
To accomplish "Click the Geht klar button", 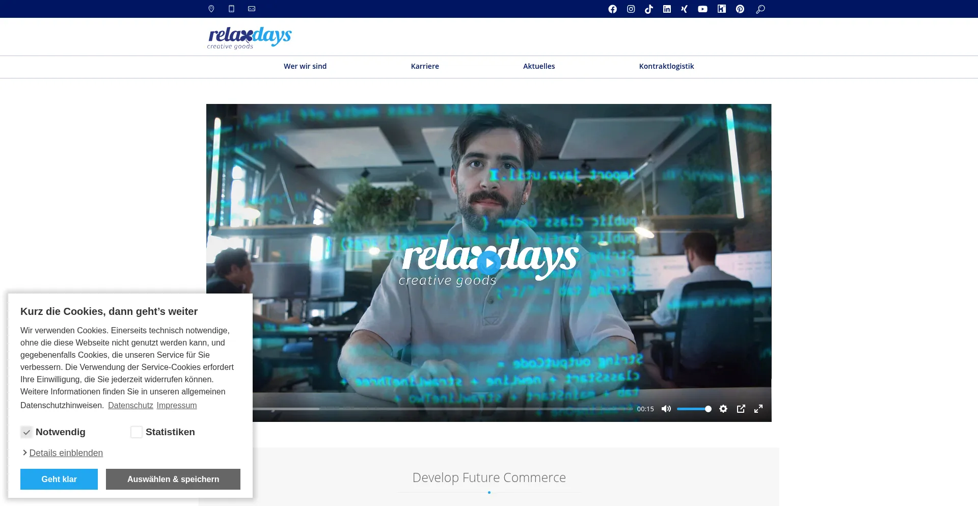I will [x=59, y=480].
